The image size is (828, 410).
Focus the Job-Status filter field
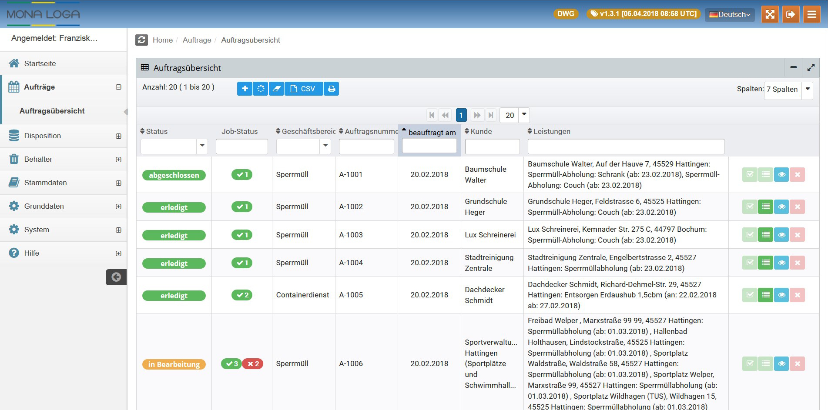[x=242, y=147]
